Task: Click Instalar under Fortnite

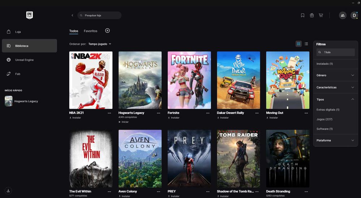Action: [x=174, y=117]
